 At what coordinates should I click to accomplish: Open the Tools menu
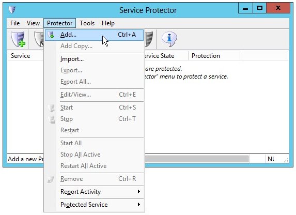coord(87,23)
